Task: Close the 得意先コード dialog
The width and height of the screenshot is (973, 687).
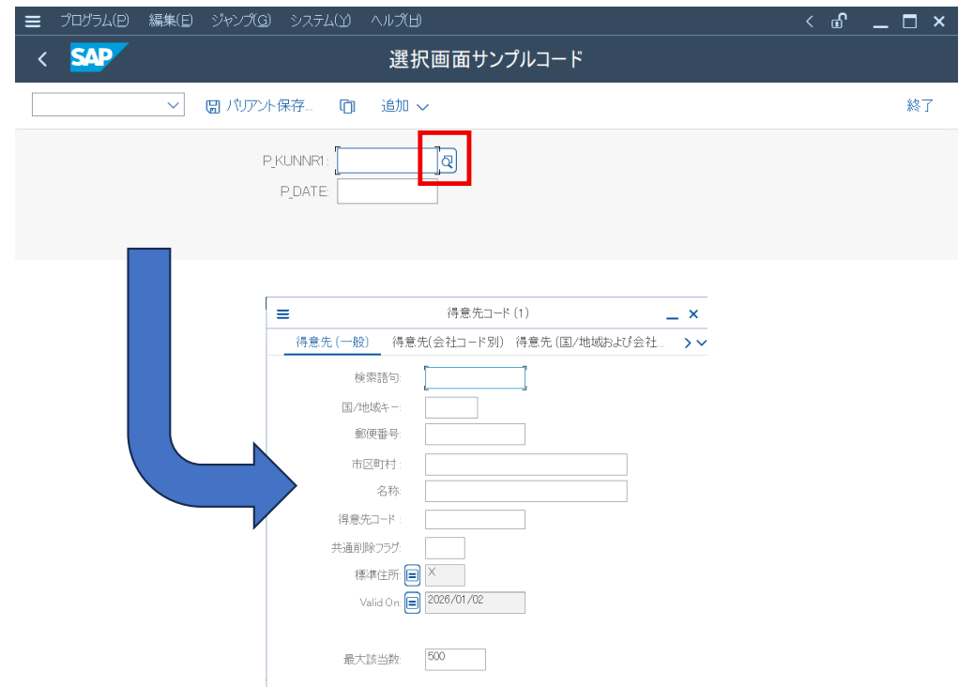Action: point(693,314)
